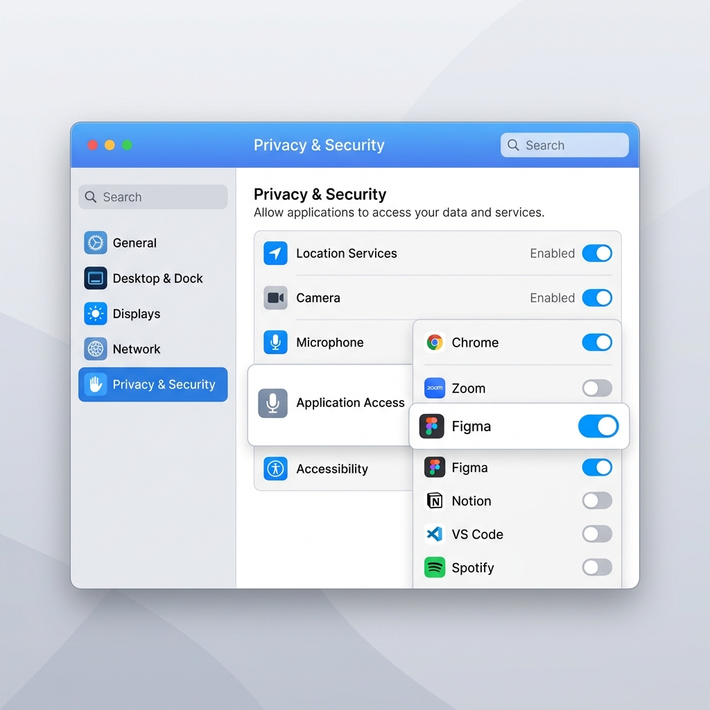The height and width of the screenshot is (710, 710).
Task: Click the Spotify label in app list
Action: pyautogui.click(x=473, y=568)
